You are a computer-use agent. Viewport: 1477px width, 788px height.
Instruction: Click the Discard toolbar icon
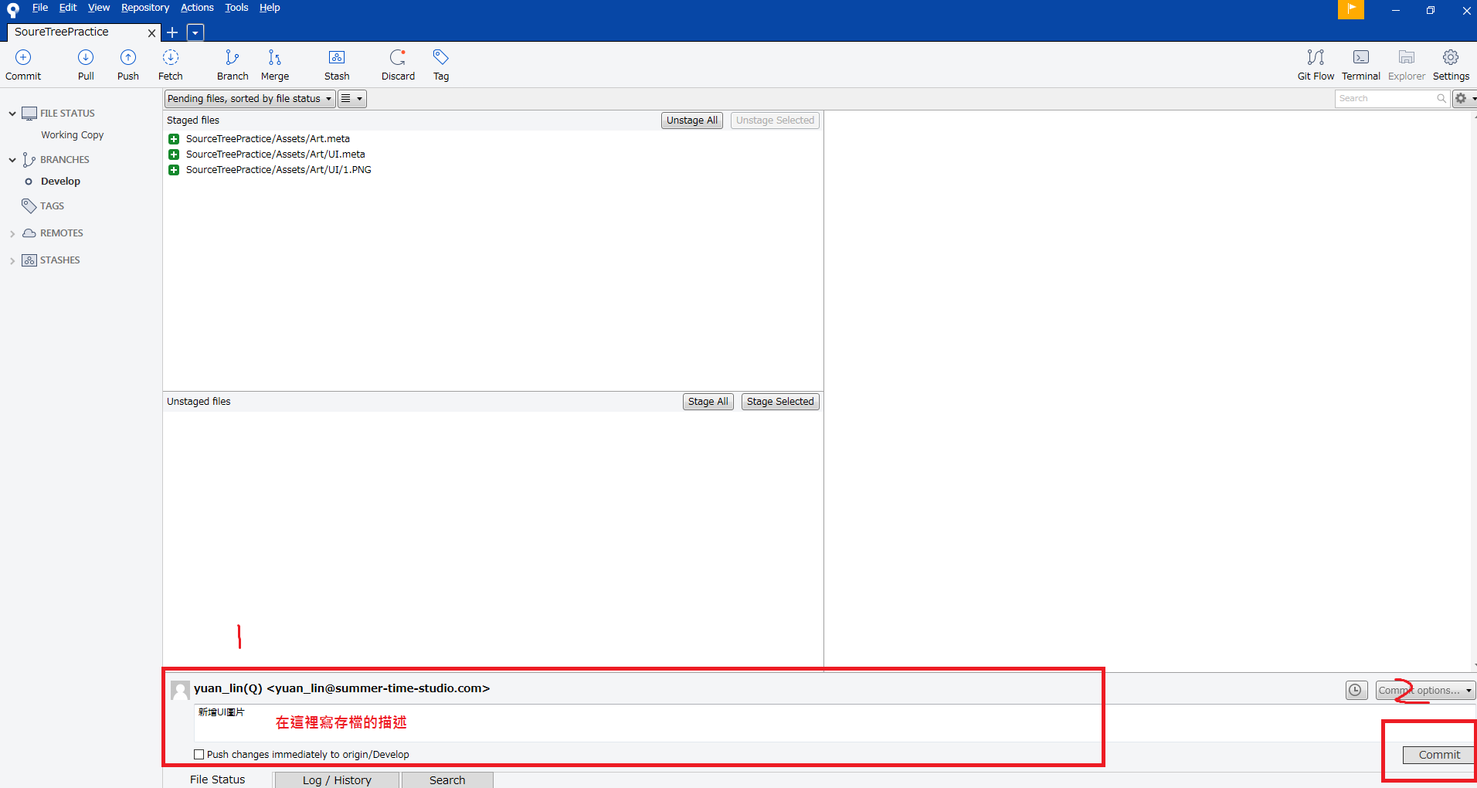398,58
